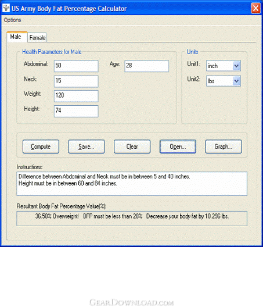Click the "Instructions:" label
Screen dimensions: 263x307
30,167
